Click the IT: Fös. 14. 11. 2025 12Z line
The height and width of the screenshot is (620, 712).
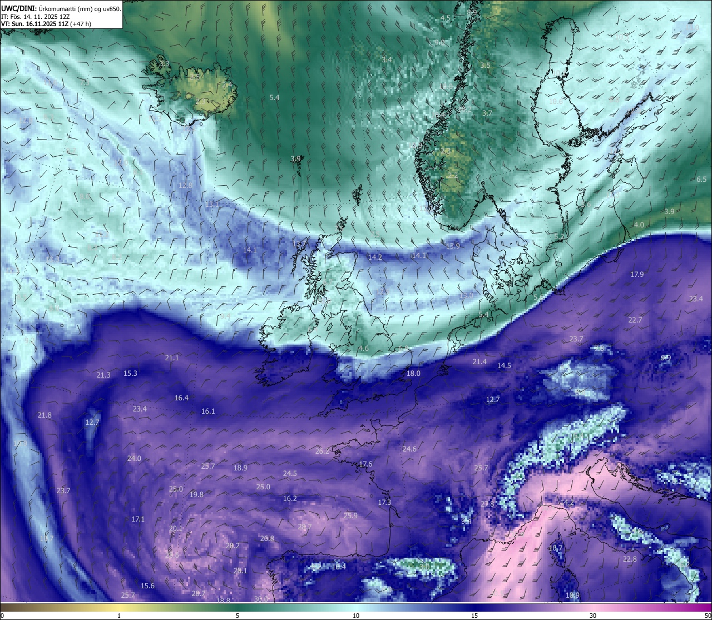pyautogui.click(x=35, y=17)
